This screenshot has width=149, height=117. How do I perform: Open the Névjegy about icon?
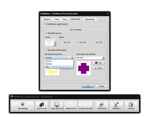point(131,106)
